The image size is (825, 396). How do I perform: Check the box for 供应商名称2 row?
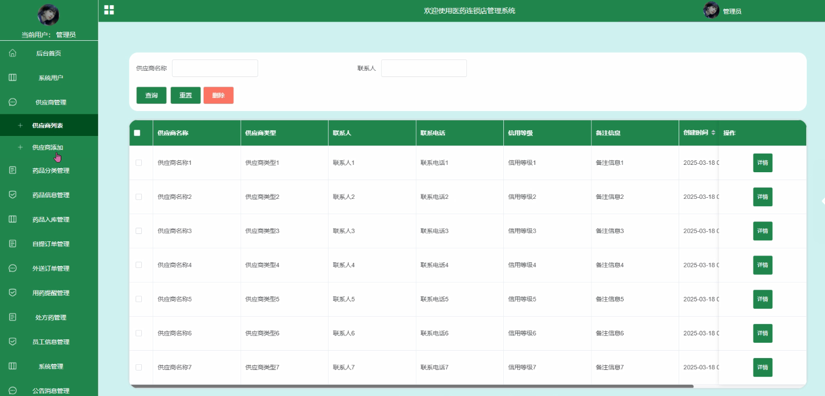click(x=138, y=197)
